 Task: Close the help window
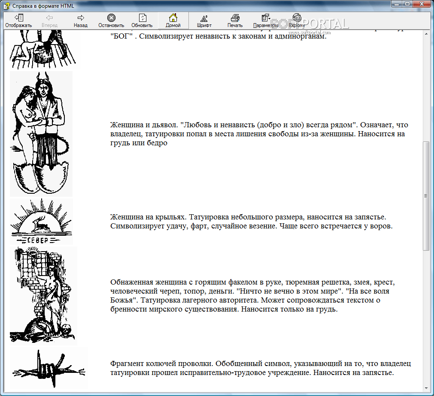[422, 4]
